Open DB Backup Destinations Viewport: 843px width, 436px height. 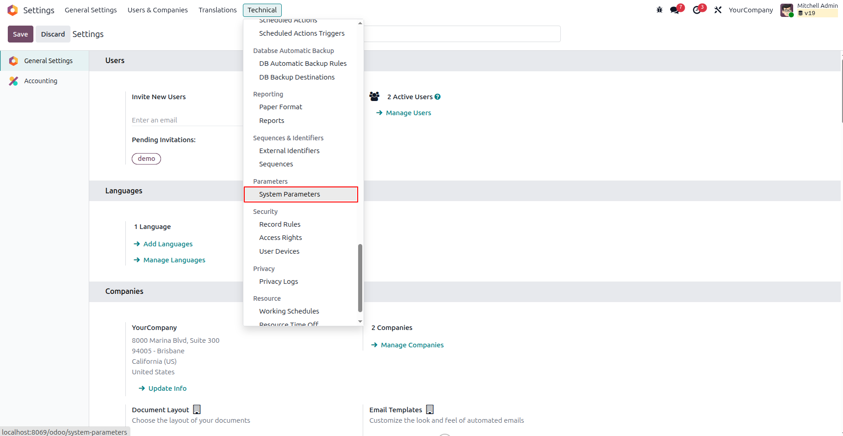(297, 77)
